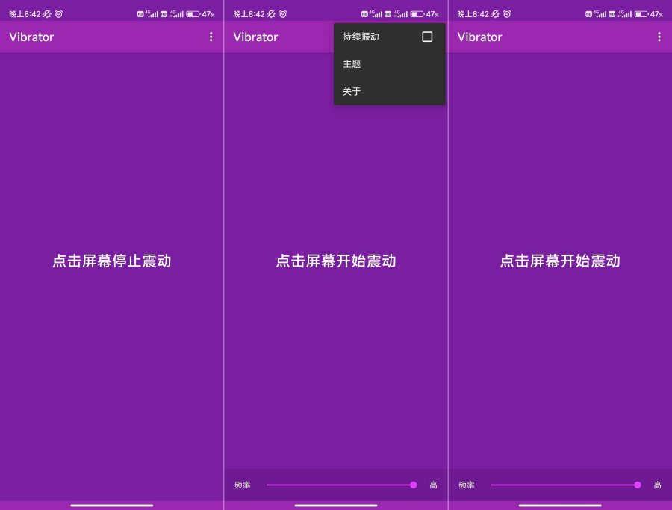Click the 频率 label in the right screen
Screen dimensions: 672x510
point(467,485)
